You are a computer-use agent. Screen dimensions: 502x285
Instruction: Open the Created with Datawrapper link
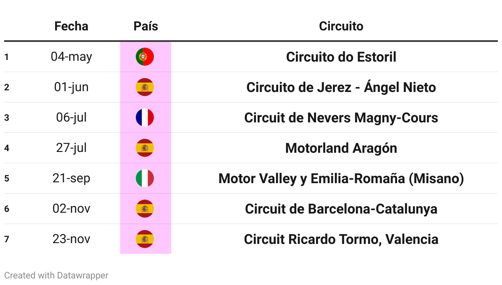[x=56, y=275]
